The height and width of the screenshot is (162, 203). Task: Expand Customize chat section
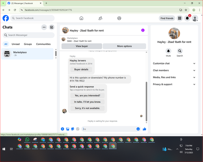(x=174, y=64)
